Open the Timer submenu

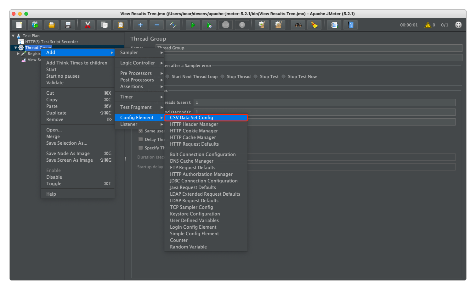pyautogui.click(x=140, y=97)
